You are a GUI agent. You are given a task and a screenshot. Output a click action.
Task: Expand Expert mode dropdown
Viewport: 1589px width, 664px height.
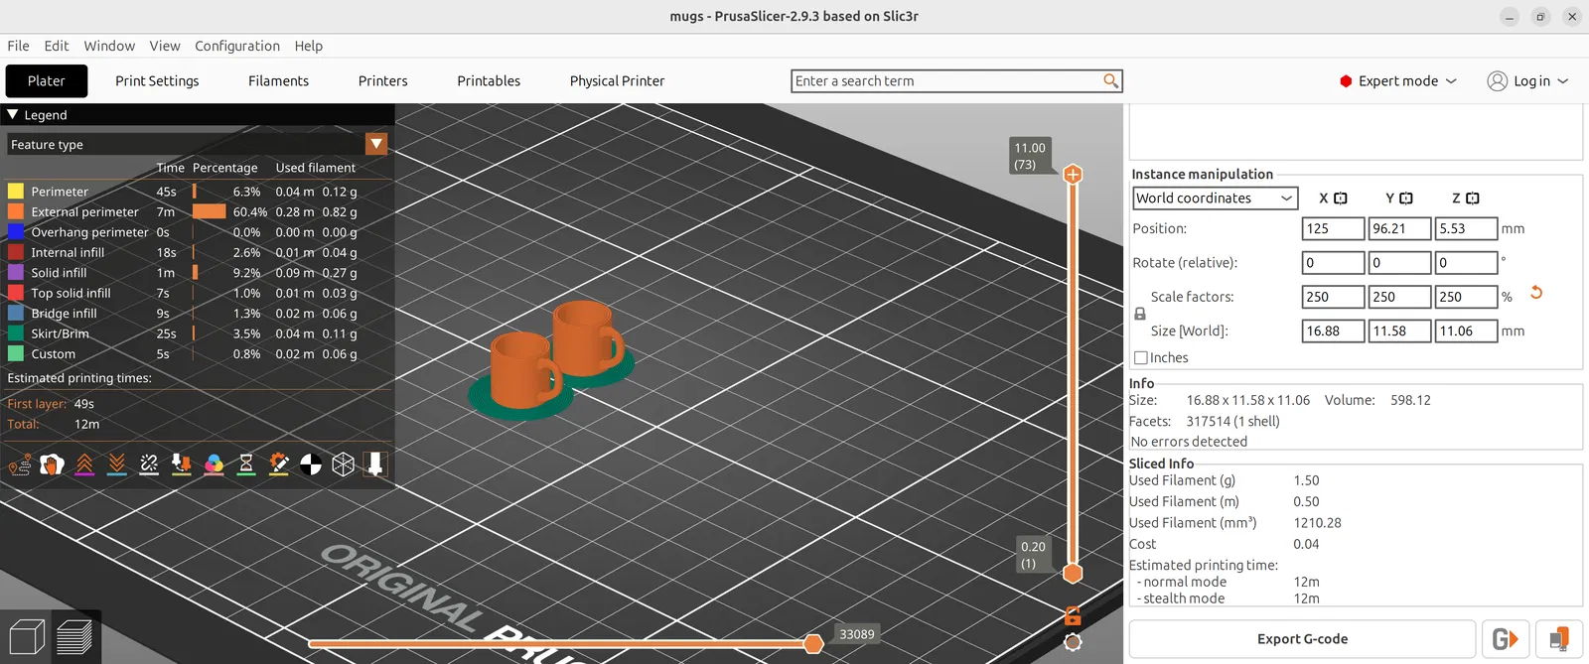(1398, 81)
